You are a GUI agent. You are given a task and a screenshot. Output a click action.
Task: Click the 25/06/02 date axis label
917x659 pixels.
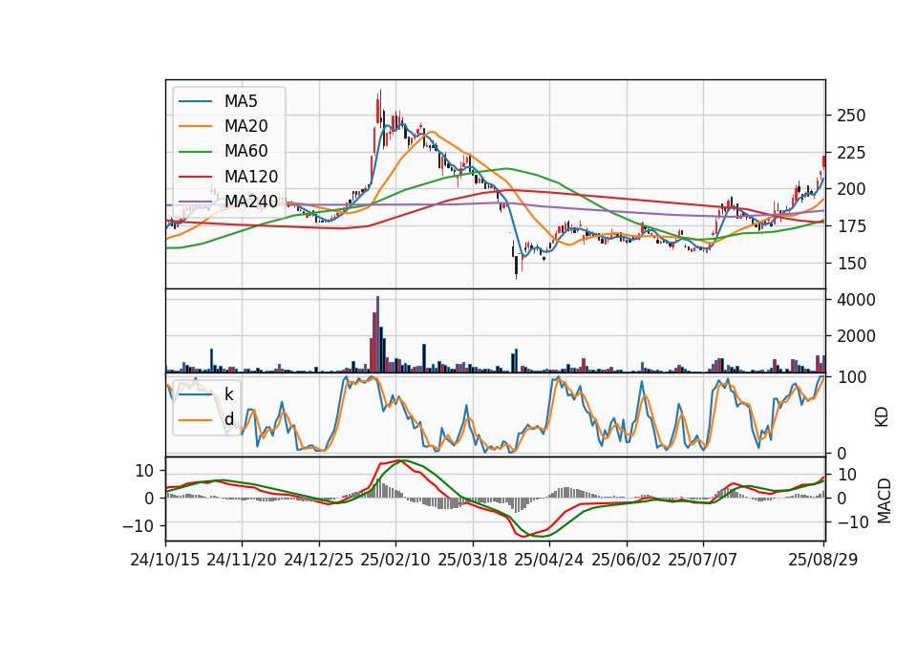coord(626,560)
